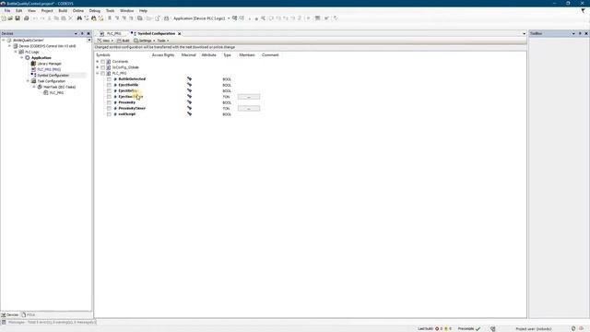Tick the EjectBottle symbol checkbox
The width and height of the screenshot is (590, 332).
[109, 85]
